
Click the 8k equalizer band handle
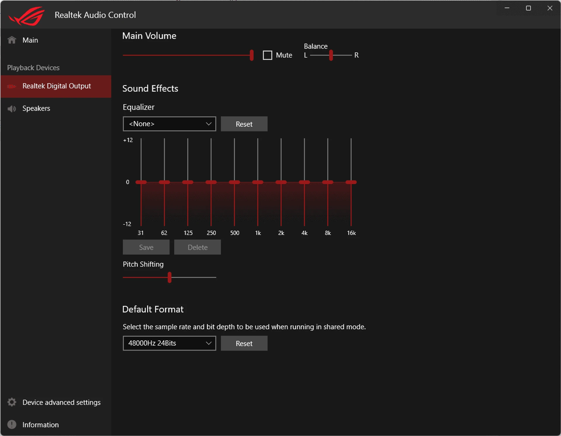coord(328,182)
